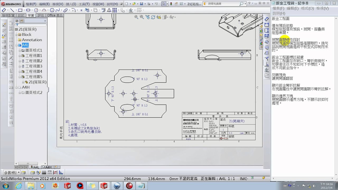This screenshot has width=338, height=190.
Task: Click the Line Thickness icon in bottom toolbar
Action: (x=44, y=173)
